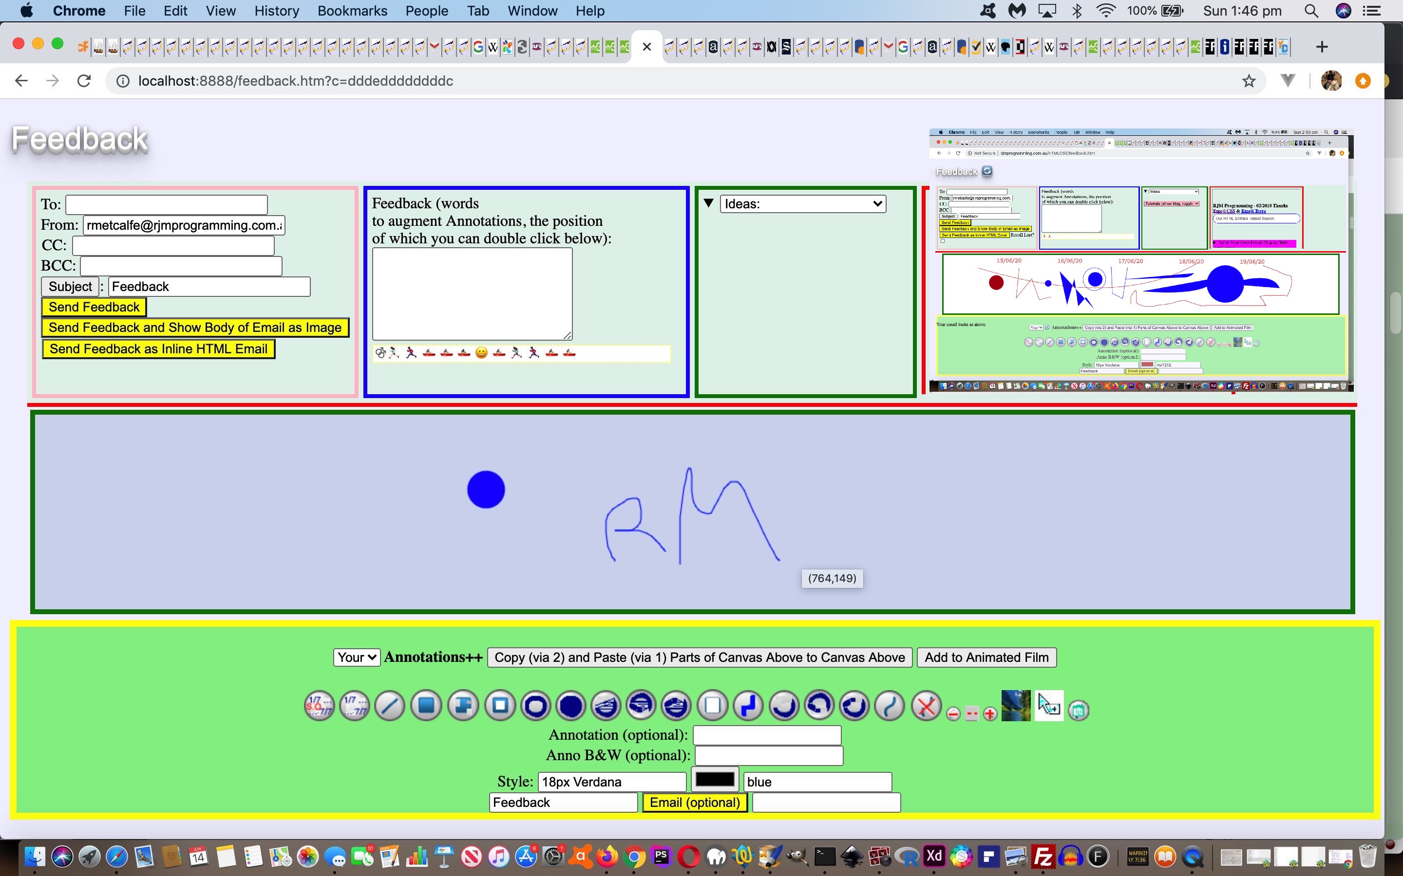Open a new tab with plus button
This screenshot has width=1403, height=876.
pos(1322,46)
